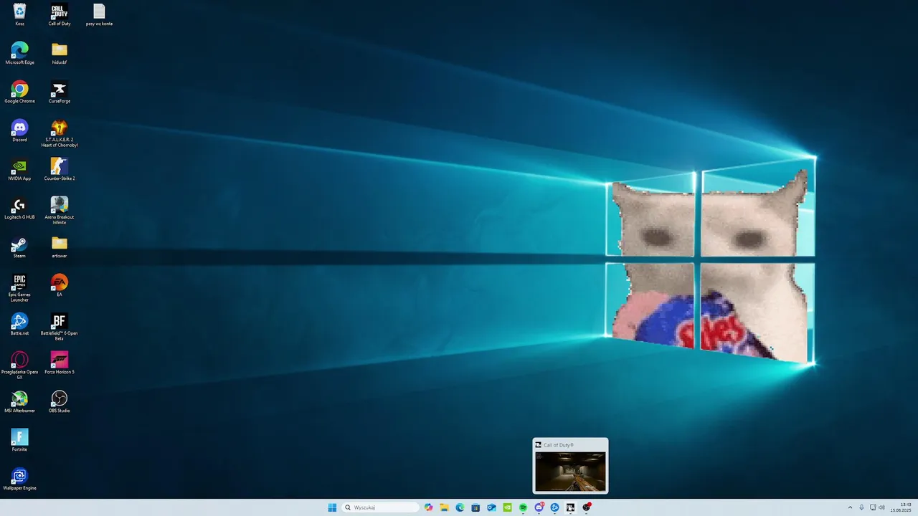This screenshot has height=516, width=918.
Task: Click the microphone tray icon
Action: tap(861, 507)
